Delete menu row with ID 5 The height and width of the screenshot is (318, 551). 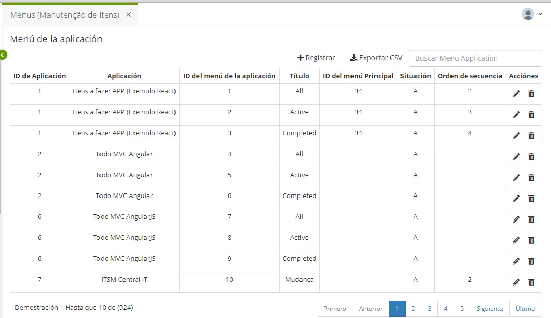(531, 178)
